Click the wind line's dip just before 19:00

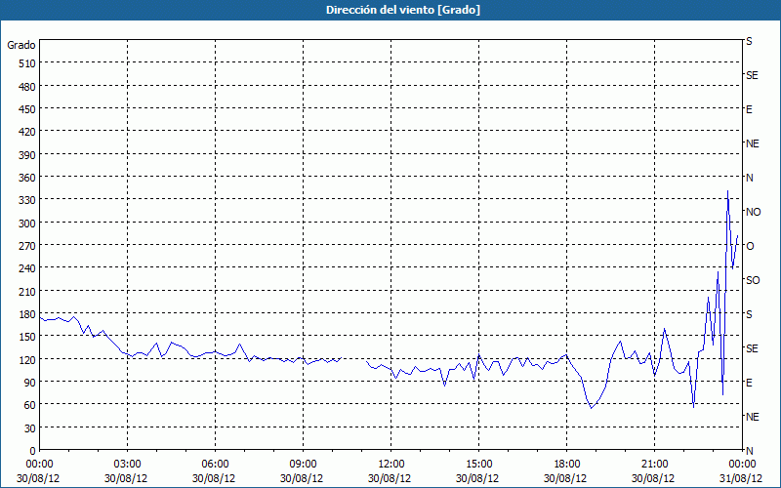(592, 408)
